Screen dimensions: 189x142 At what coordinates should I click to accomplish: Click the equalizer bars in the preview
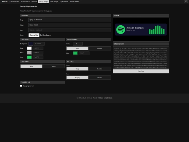coord(156,30)
